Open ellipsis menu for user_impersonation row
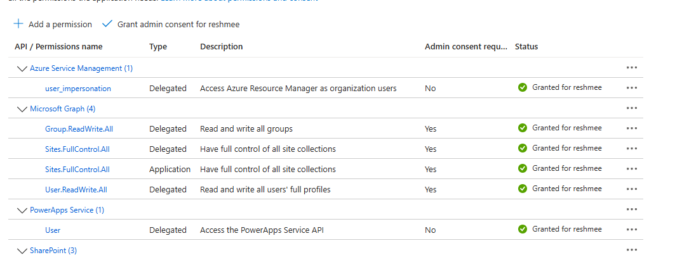682x255 pixels. 632,88
